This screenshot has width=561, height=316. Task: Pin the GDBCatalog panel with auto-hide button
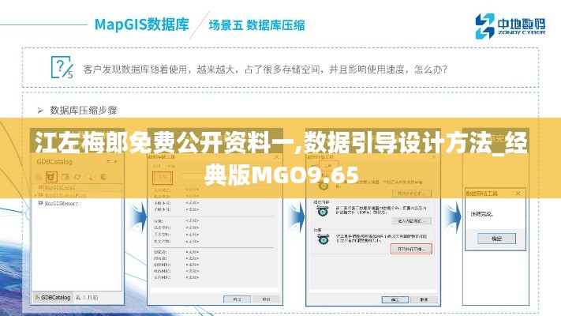108,162
